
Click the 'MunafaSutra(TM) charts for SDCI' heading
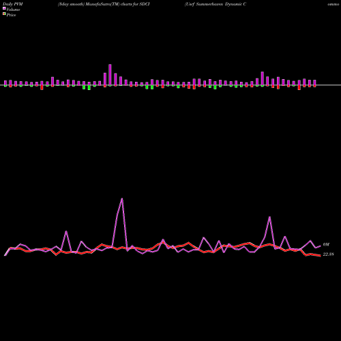point(117,4)
